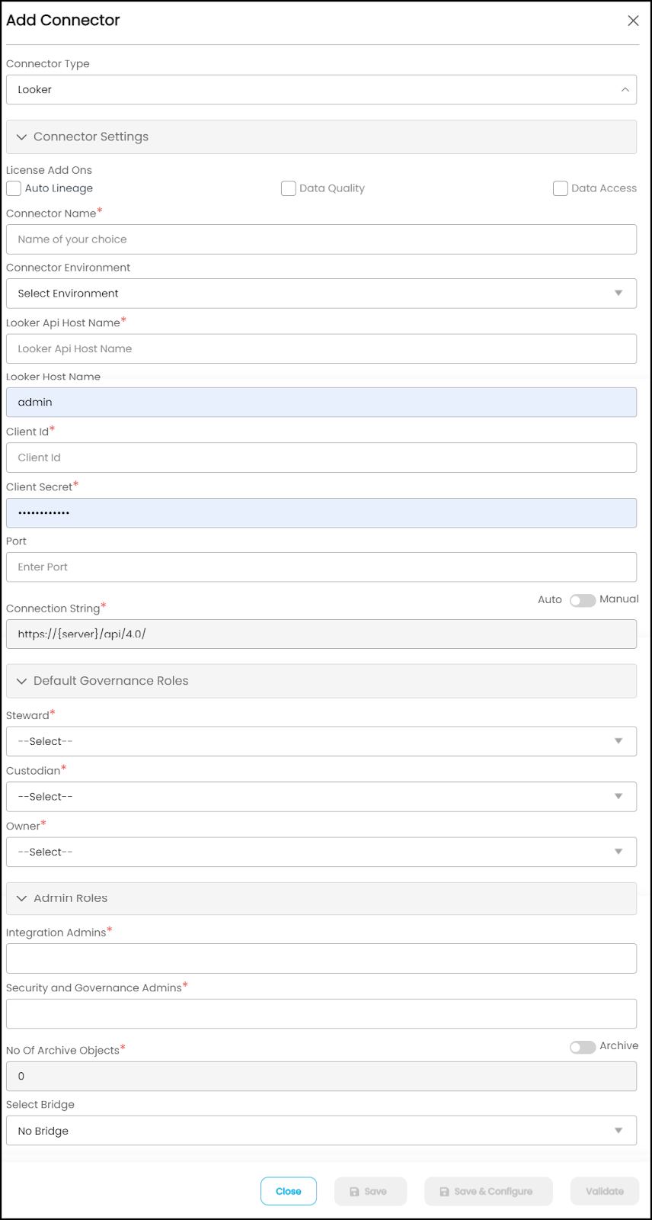The width and height of the screenshot is (652, 1220).
Task: Enable the Auto Lineage checkbox
Action: click(14, 188)
